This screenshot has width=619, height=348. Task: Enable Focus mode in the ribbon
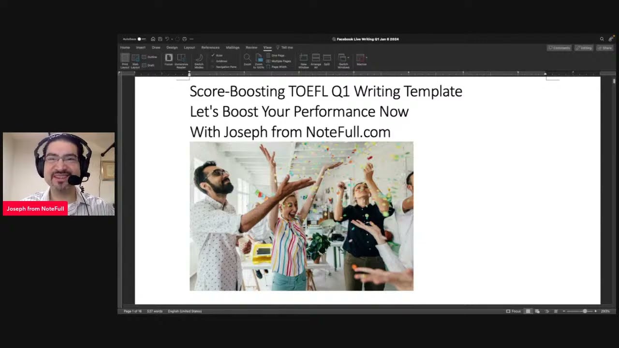pyautogui.click(x=169, y=60)
